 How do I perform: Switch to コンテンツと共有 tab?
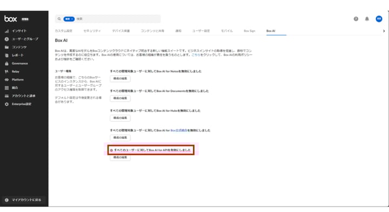[x=152, y=31]
